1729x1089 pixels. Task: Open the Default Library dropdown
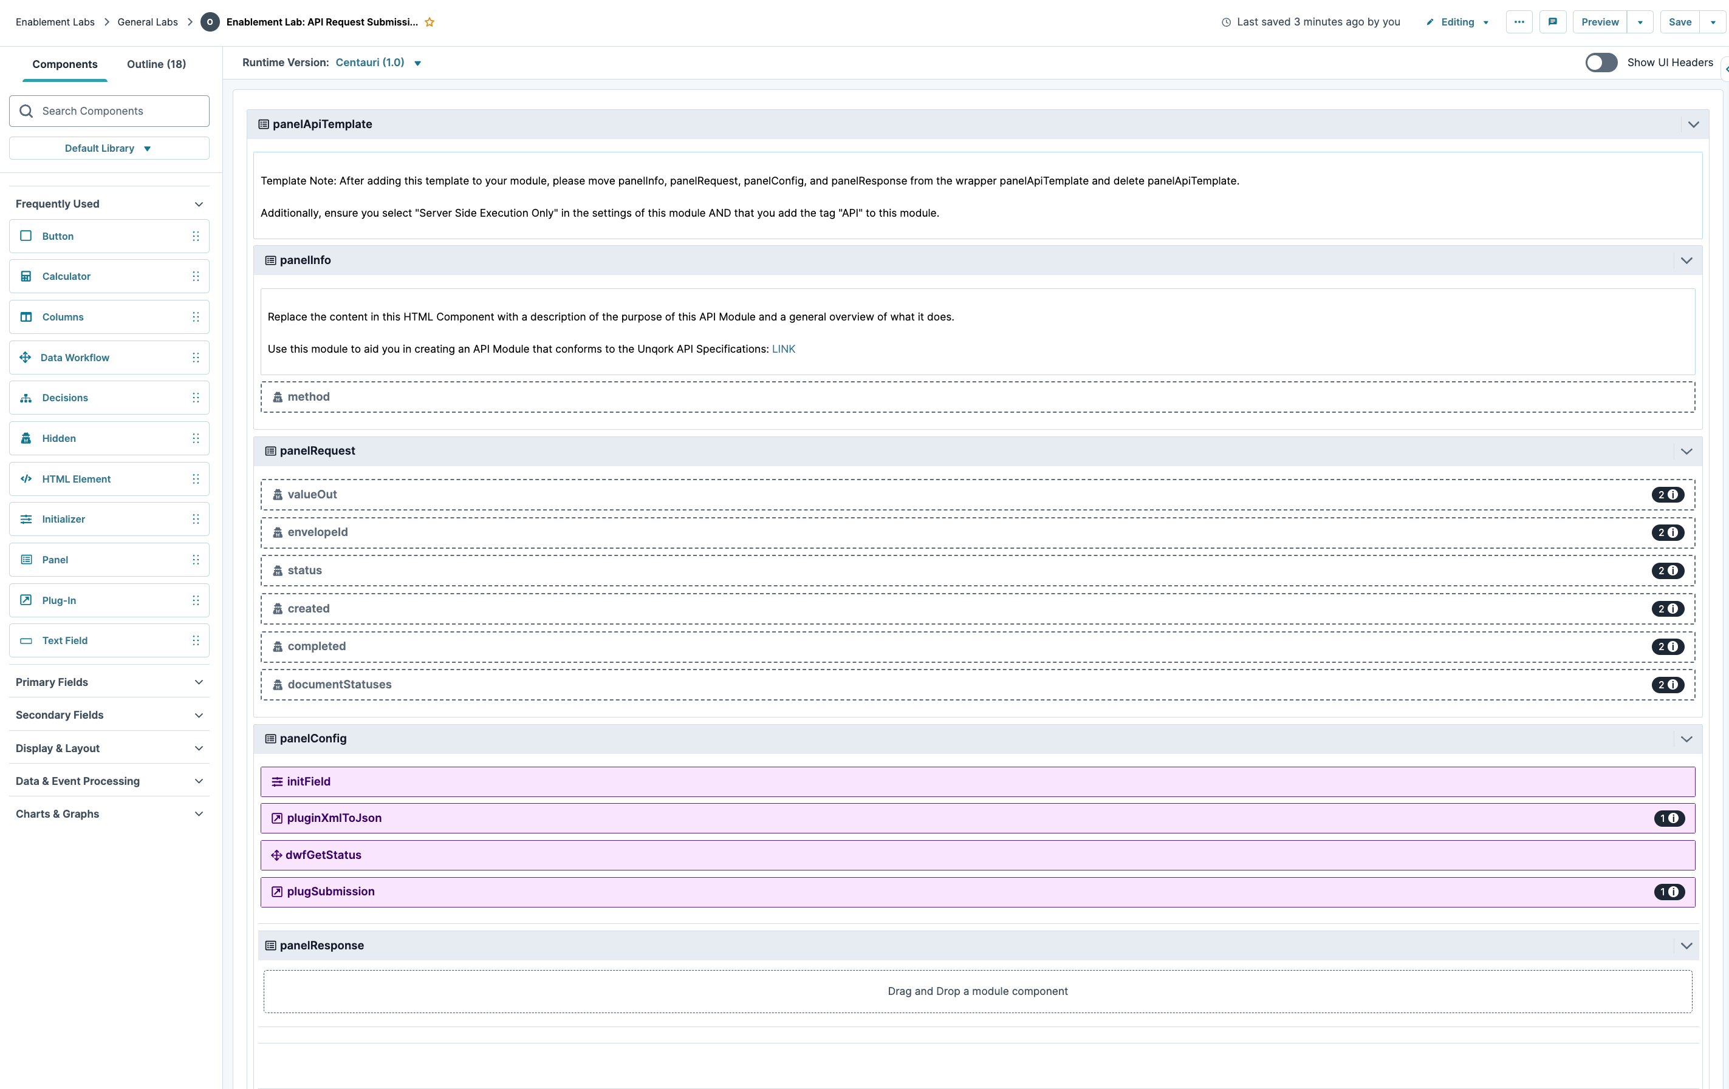[x=108, y=148]
